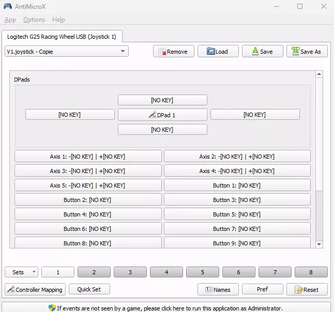Image resolution: width=334 pixels, height=312 pixels.
Task: Load a profile from file
Action: coord(218,51)
